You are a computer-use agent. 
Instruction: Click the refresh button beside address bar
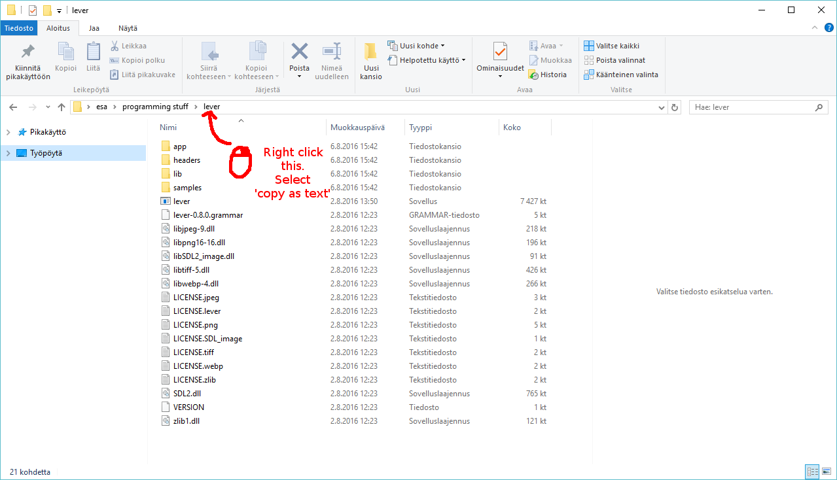pyautogui.click(x=675, y=107)
